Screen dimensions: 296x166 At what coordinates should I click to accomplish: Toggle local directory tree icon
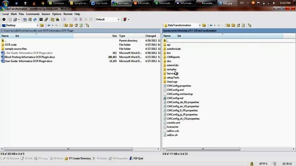click(x=87, y=25)
